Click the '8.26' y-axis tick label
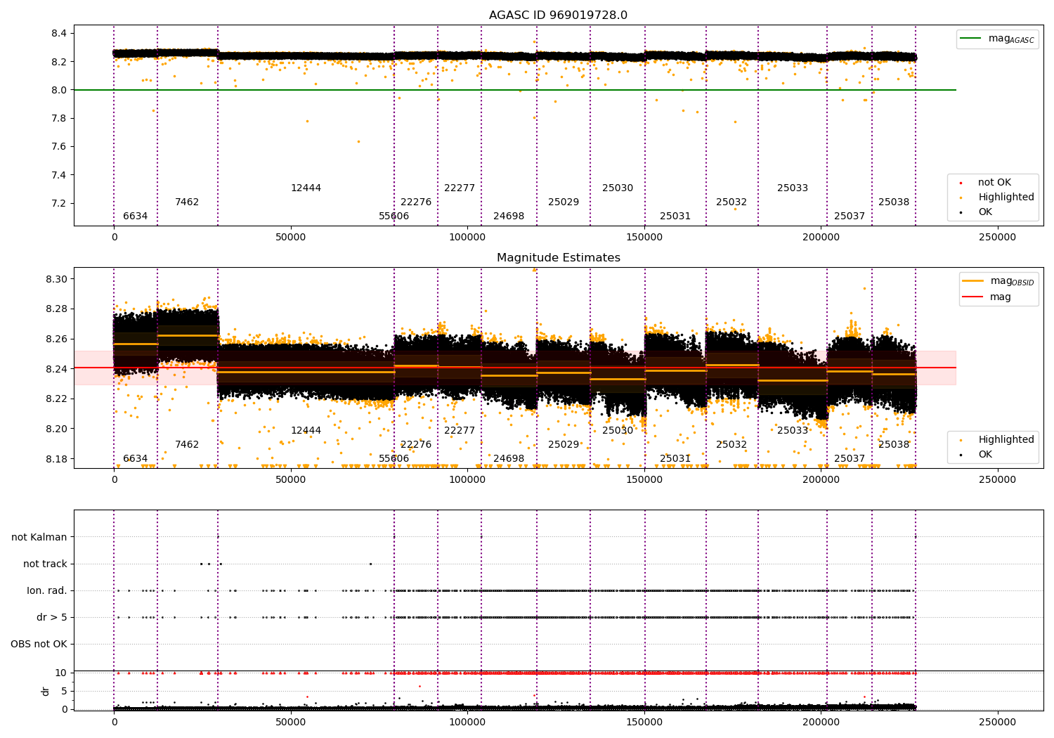Image resolution: width=1054 pixels, height=738 pixels. click(x=56, y=339)
